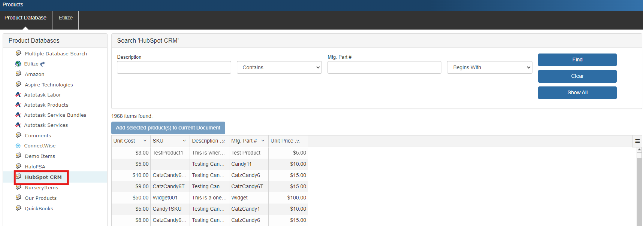Click the Autotask Service Bundles icon
Image resolution: width=643 pixels, height=226 pixels.
click(18, 115)
